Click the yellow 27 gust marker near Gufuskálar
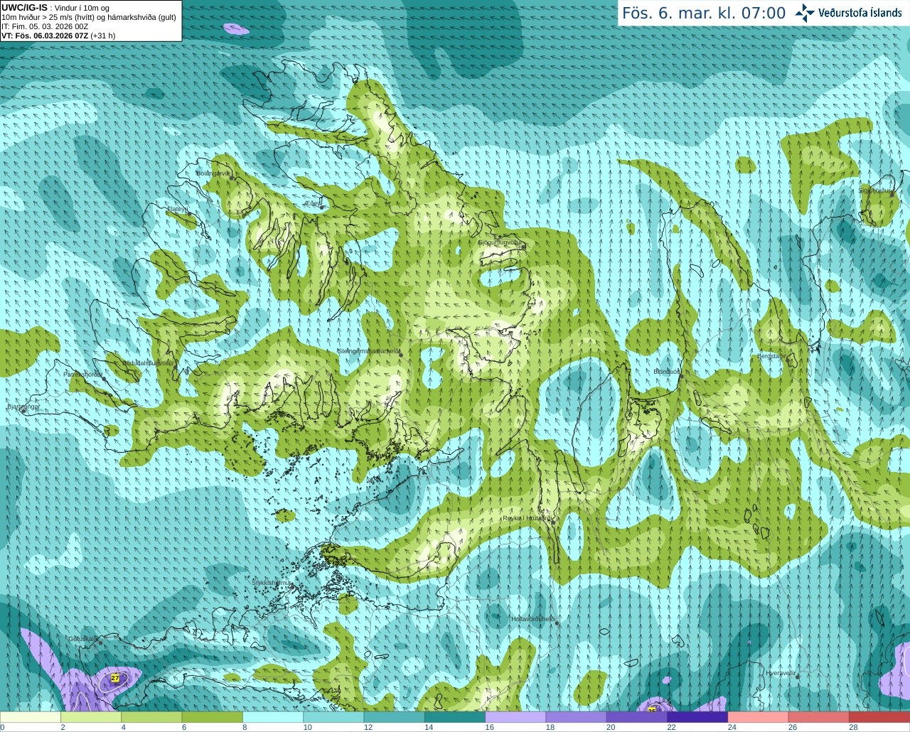Screen dimensions: 910x732 115,678
